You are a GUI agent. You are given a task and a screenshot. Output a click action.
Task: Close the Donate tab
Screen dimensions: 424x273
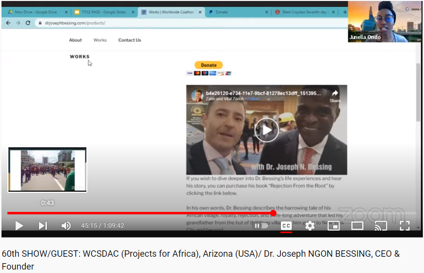pyautogui.click(x=267, y=12)
